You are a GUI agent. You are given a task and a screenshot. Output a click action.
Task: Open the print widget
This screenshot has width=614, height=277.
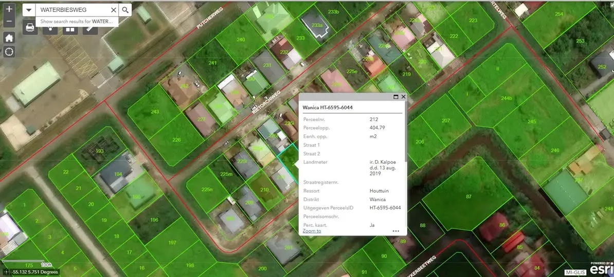(x=30, y=27)
